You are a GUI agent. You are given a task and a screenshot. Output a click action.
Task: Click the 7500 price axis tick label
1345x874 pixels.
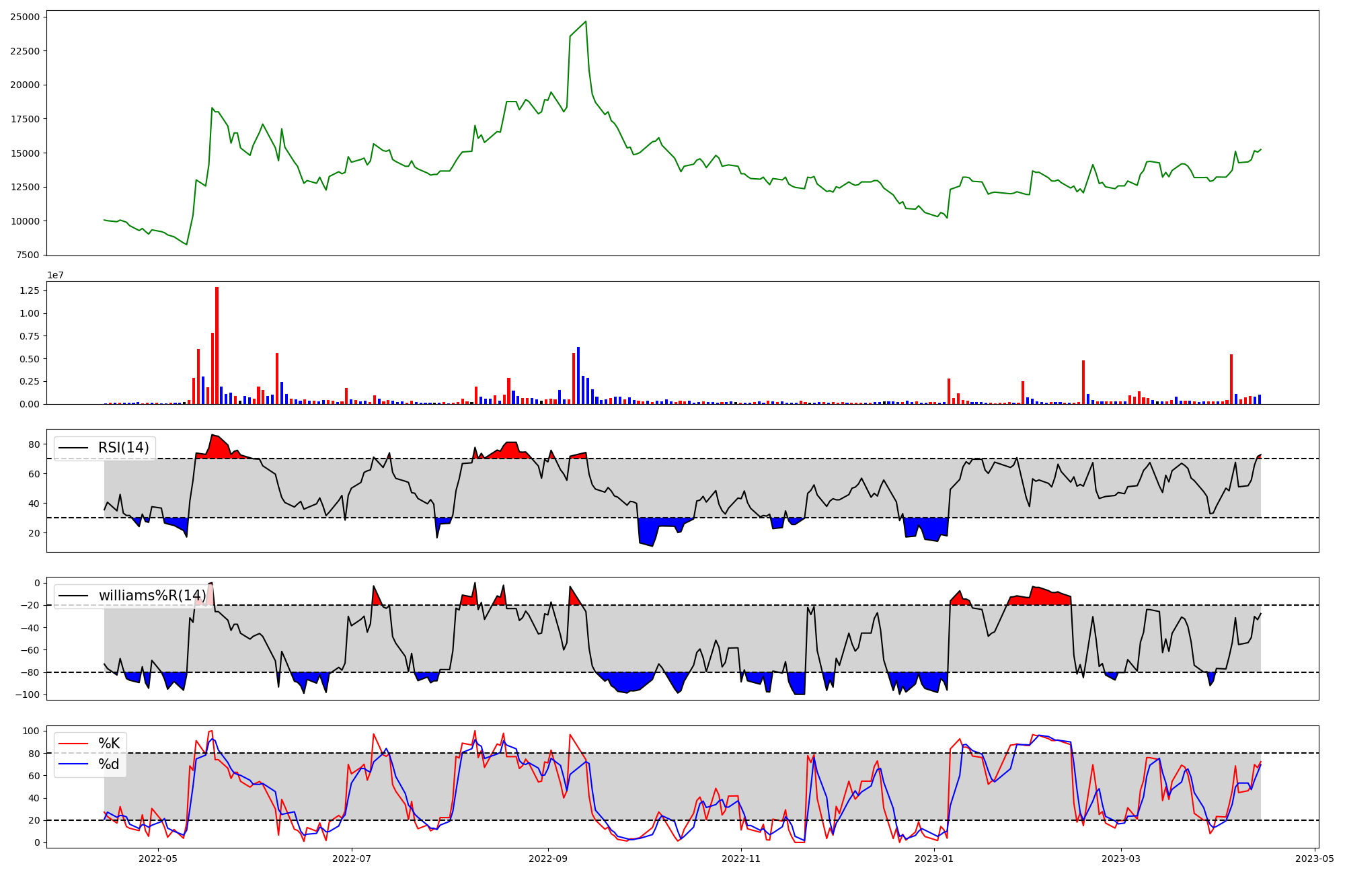pyautogui.click(x=28, y=255)
